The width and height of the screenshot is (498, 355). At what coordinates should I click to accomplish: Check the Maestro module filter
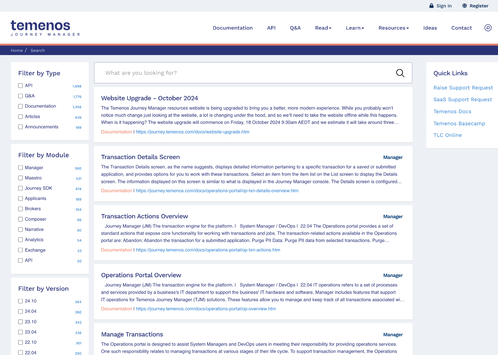(21, 178)
